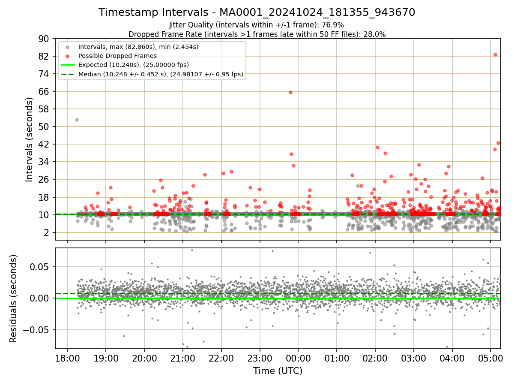
Task: Click legend entry 'Intervals, max (82.860s), min (2.454s)'
Action: 138,46
